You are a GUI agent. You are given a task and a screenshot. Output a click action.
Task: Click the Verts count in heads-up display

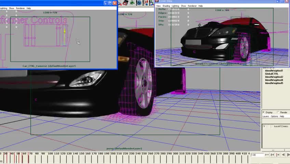[x=174, y=9]
